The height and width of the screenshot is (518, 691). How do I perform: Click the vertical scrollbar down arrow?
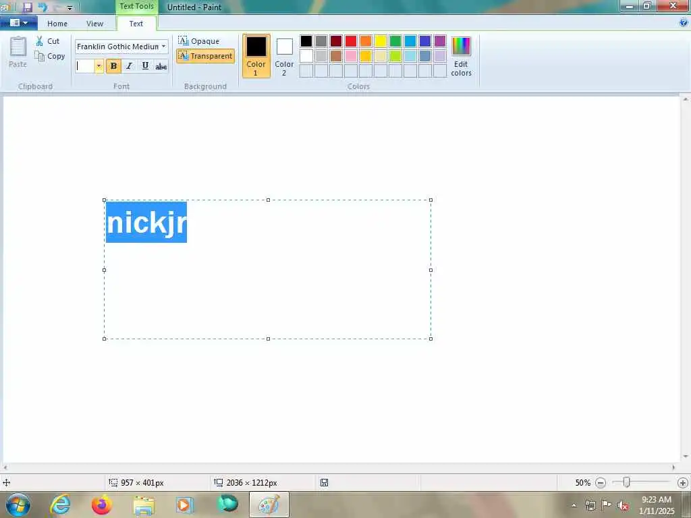click(686, 457)
